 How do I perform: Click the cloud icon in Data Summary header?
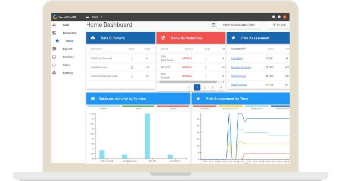(x=93, y=38)
